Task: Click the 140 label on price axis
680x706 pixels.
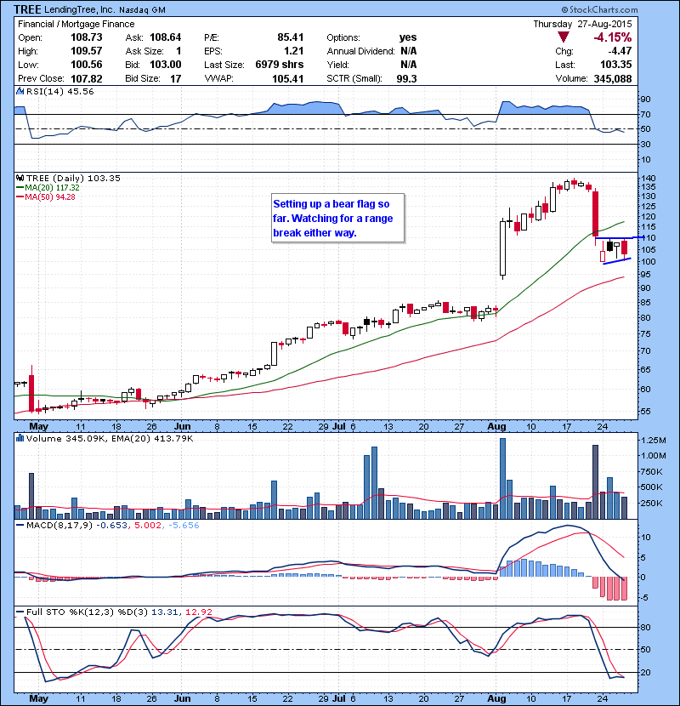Action: point(648,178)
